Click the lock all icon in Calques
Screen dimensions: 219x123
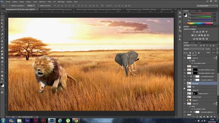pos(199,53)
